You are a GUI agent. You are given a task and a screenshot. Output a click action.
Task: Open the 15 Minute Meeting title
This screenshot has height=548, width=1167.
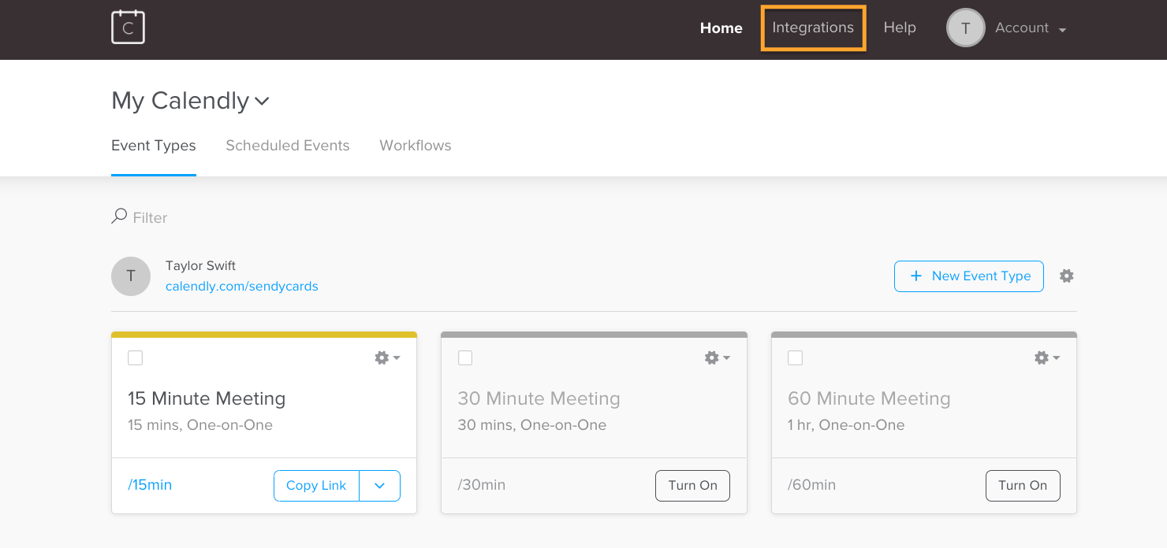click(x=207, y=398)
